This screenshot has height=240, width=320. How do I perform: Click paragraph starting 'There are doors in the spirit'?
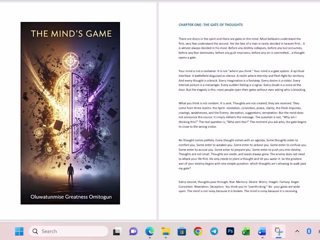click(x=242, y=48)
